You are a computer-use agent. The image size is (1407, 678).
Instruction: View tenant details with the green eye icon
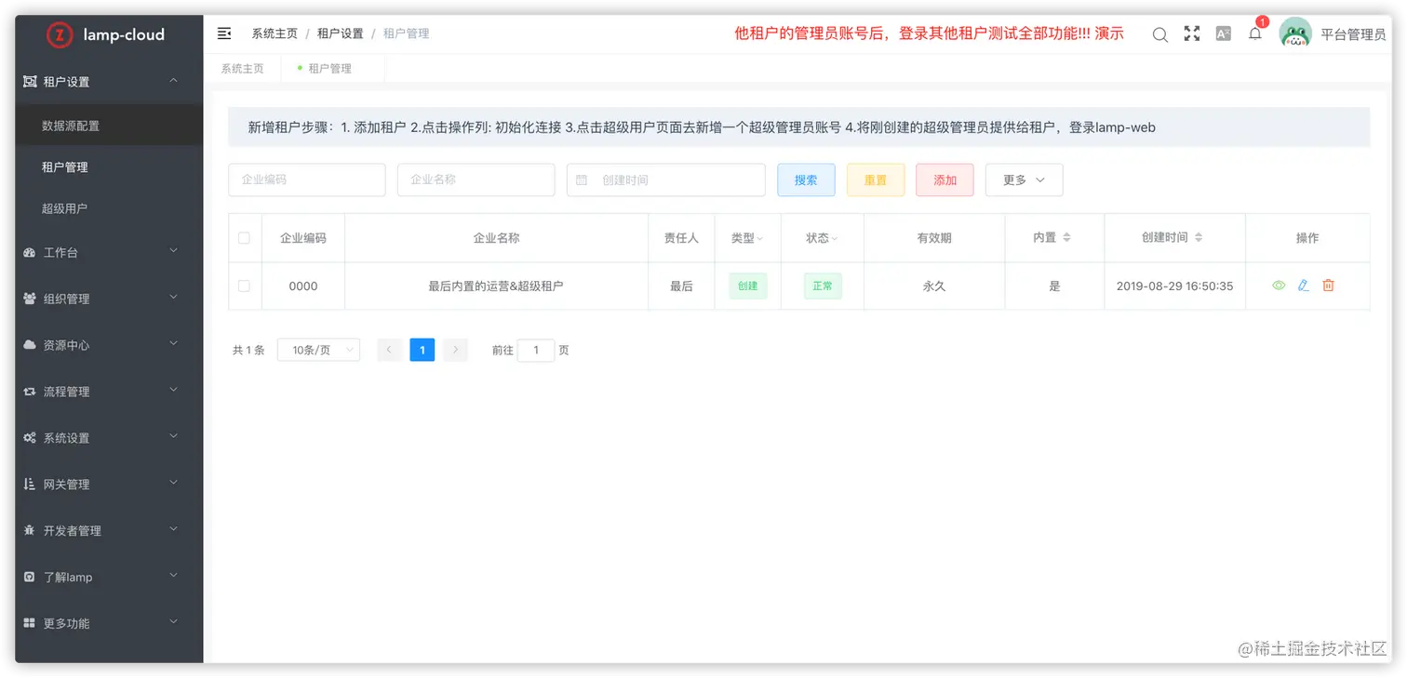coord(1279,286)
